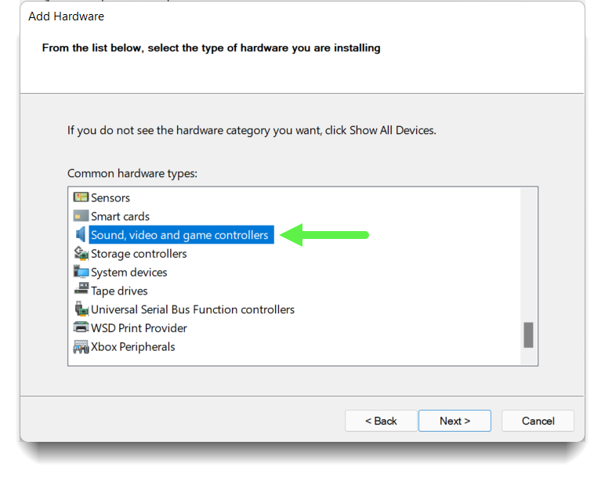This screenshot has height=481, width=605.
Task: Cancel the Add Hardware wizard
Action: pyautogui.click(x=538, y=421)
